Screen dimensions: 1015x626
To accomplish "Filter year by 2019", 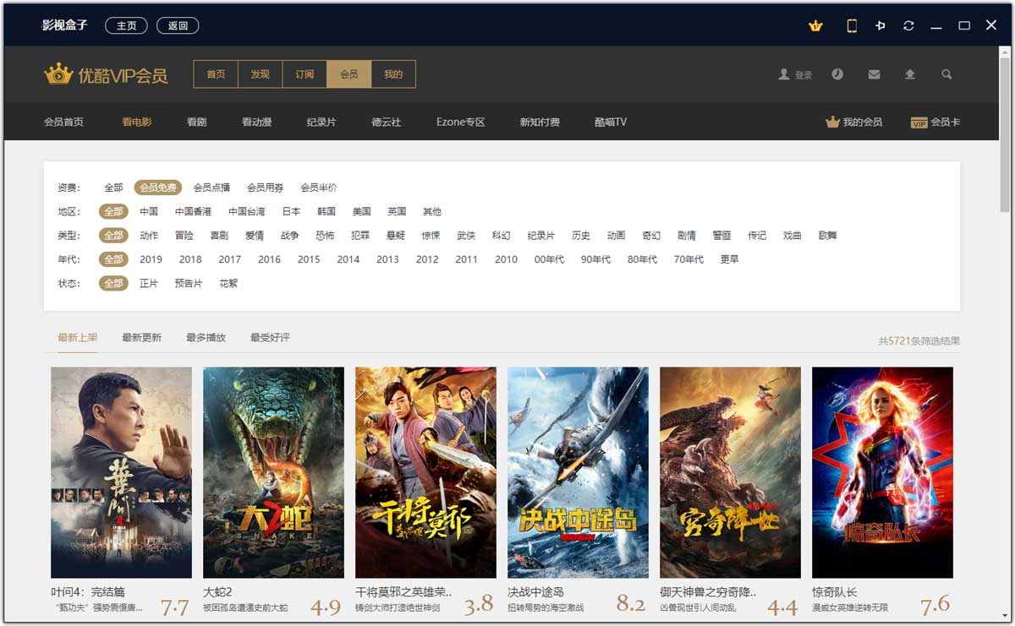I will 151,259.
